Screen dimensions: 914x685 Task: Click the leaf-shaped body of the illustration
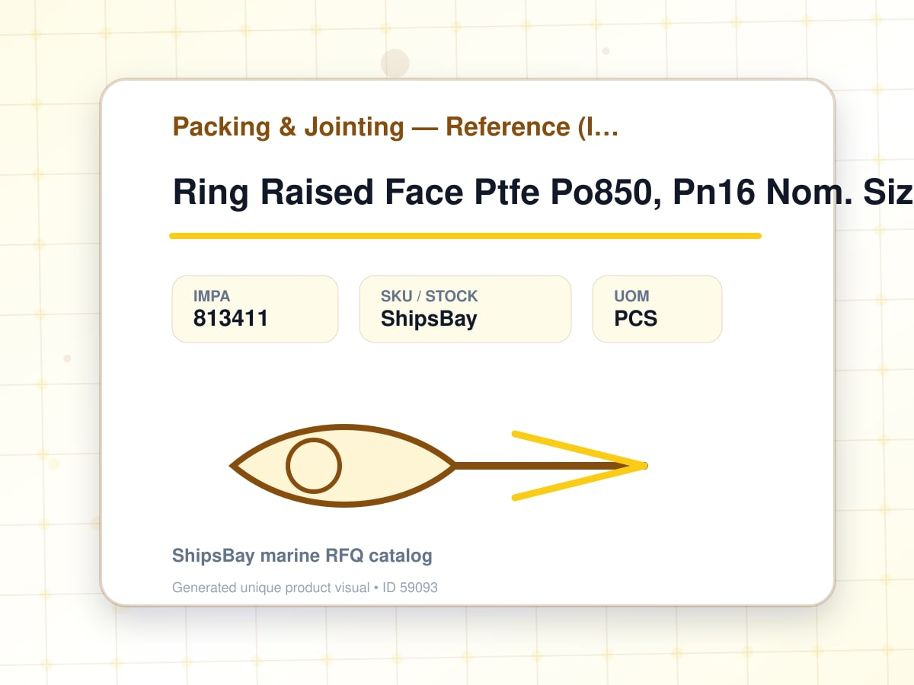pos(344,466)
